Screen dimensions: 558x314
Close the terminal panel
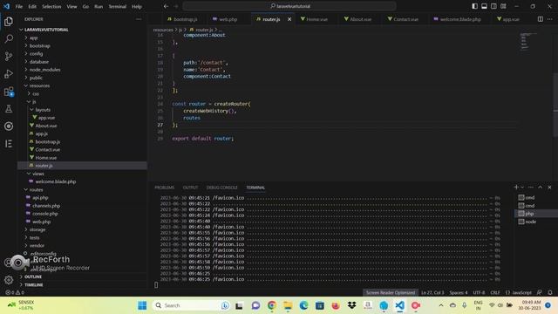pyautogui.click(x=549, y=188)
